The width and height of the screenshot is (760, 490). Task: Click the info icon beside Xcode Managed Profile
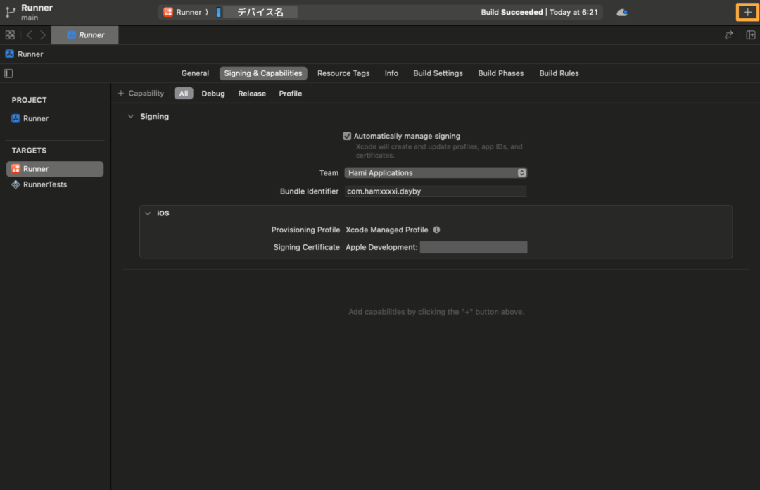click(x=436, y=230)
